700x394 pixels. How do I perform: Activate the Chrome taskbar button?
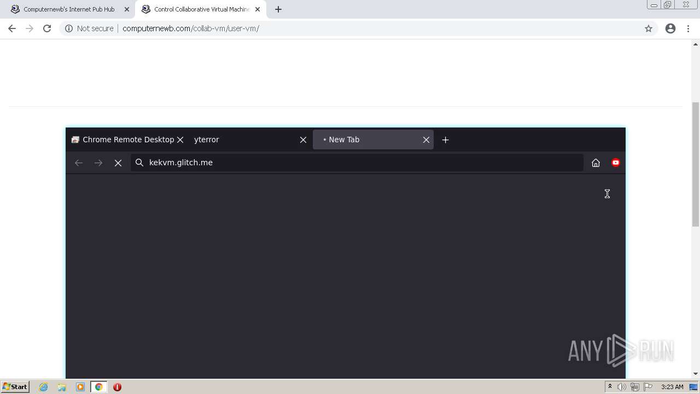(98, 387)
